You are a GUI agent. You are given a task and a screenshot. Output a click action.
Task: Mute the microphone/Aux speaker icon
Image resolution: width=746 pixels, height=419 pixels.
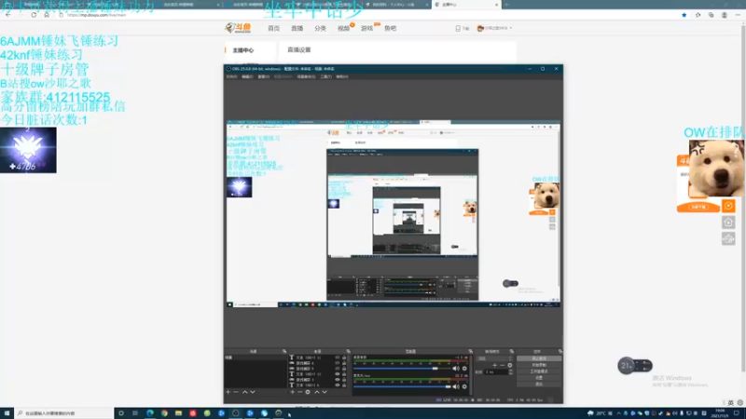(x=455, y=386)
